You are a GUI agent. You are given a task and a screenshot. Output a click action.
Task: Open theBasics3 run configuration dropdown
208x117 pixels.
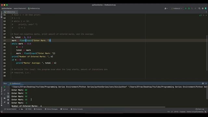pos(177,8)
